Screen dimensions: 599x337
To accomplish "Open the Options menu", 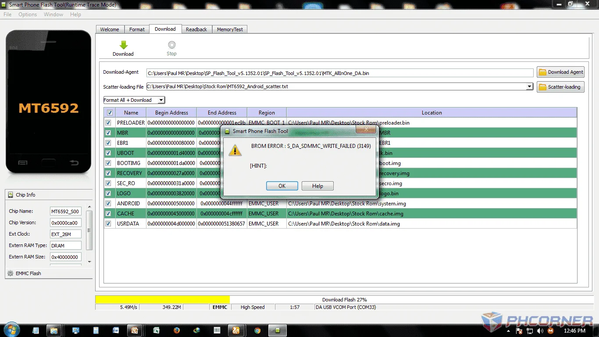I will [28, 14].
